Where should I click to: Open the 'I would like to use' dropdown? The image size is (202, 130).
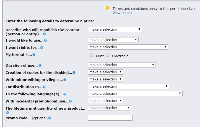(113, 40)
